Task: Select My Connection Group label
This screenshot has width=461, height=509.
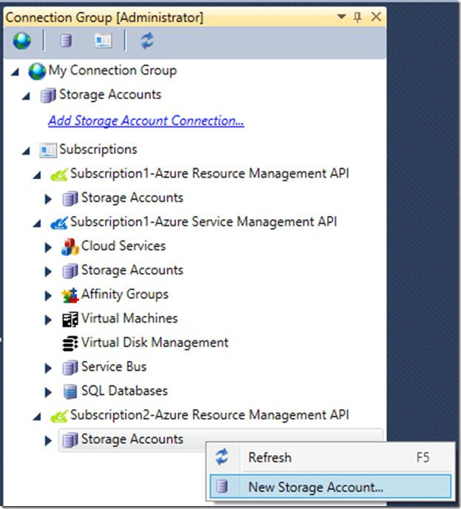Action: 112,70
